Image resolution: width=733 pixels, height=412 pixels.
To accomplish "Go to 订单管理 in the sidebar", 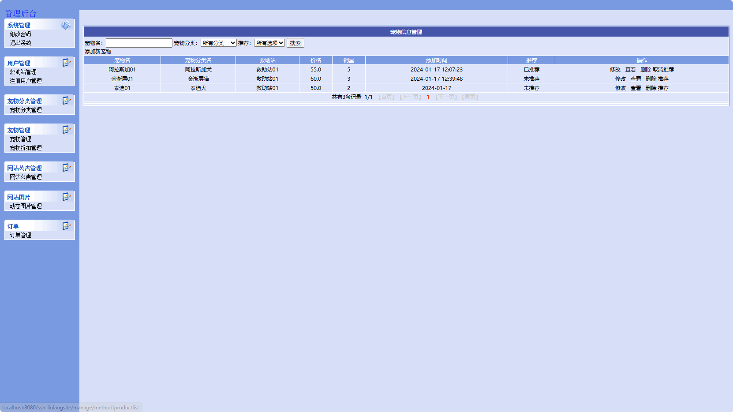I will [21, 235].
